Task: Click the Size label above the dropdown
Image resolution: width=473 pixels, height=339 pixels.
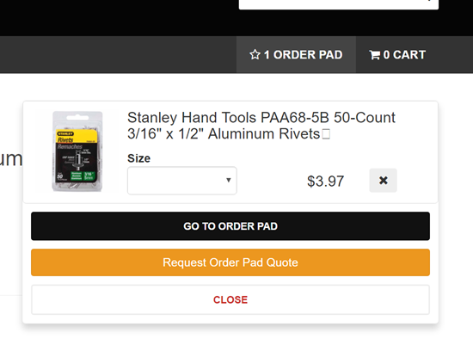Action: [138, 158]
